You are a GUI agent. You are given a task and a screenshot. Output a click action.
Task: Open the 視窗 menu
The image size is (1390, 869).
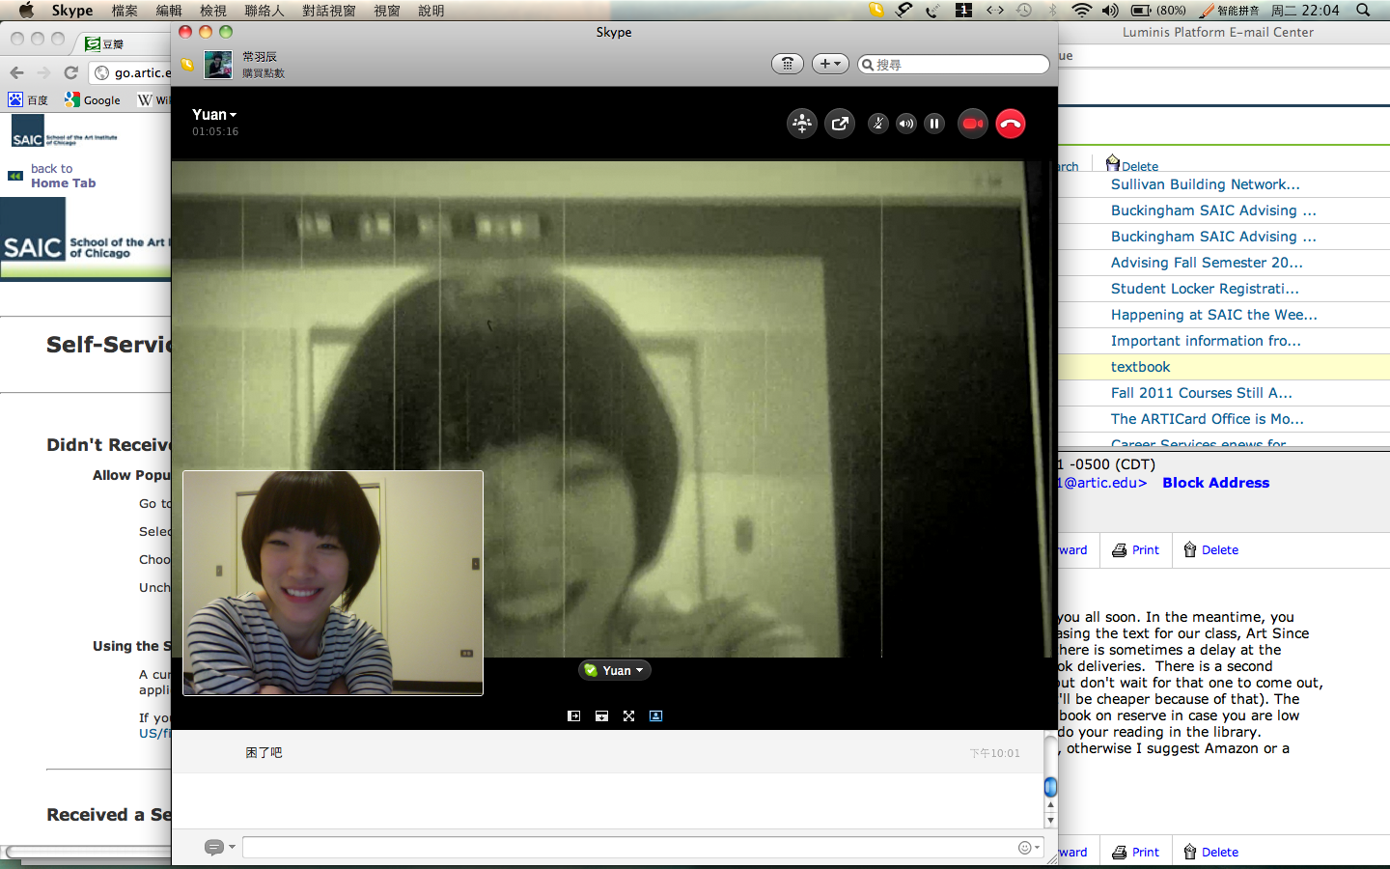click(387, 11)
